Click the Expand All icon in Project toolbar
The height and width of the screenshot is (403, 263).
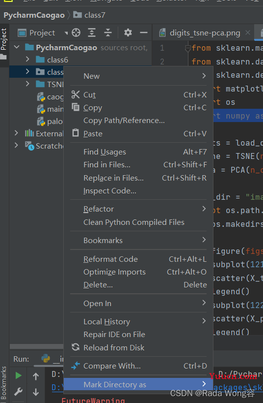point(92,32)
